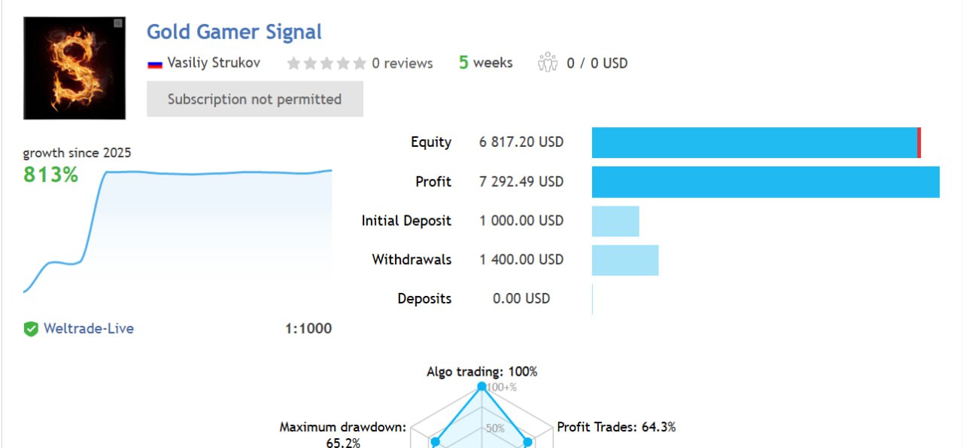Click the Algo trading point on the radar chart
Viewport: 963px width, 448px height.
481,386
